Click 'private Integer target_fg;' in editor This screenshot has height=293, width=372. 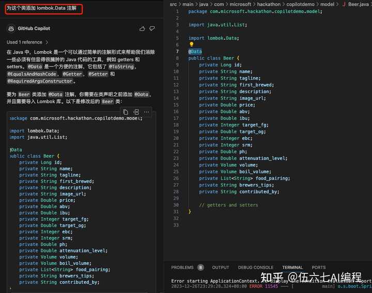point(234,125)
